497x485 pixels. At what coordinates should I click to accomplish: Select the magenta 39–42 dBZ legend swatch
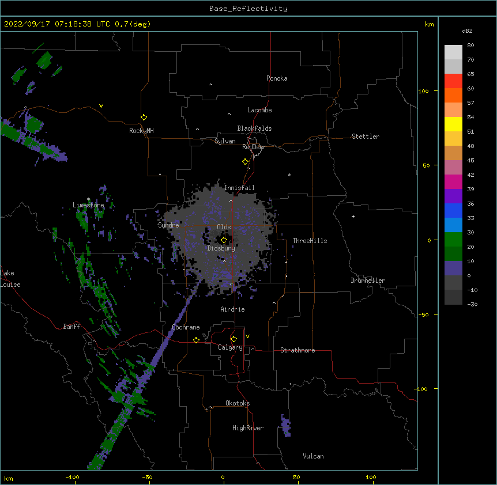[x=453, y=182]
